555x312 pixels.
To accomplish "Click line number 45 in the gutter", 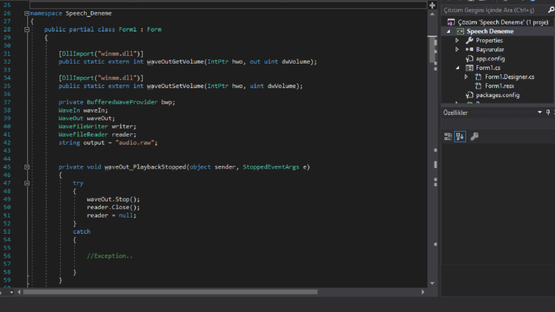I will (x=7, y=167).
